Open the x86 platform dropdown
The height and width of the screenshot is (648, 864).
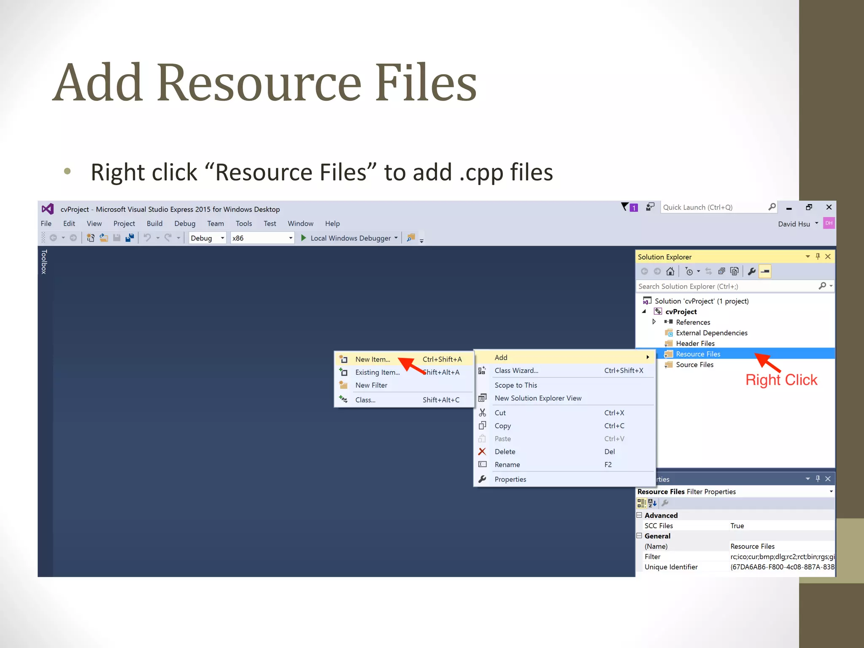point(262,238)
